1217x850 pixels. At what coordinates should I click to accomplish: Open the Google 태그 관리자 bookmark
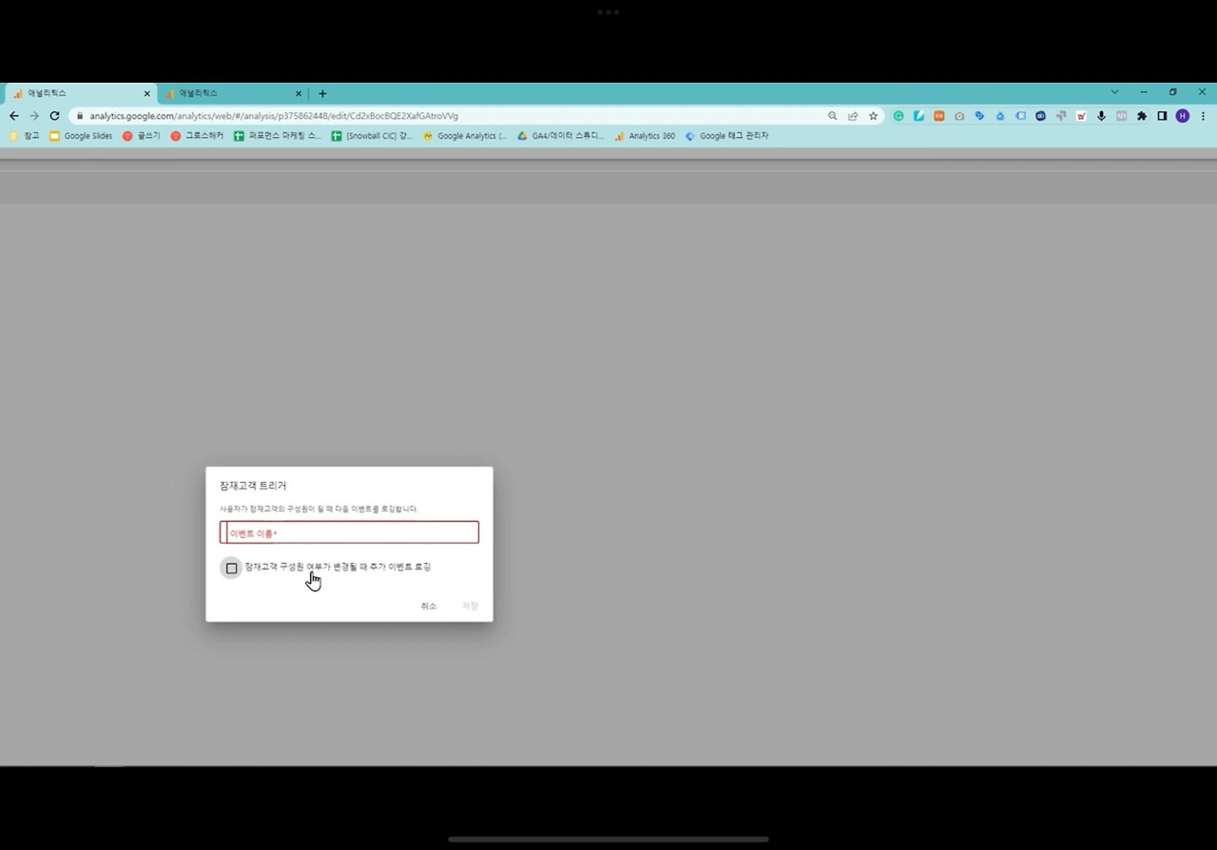pos(726,136)
